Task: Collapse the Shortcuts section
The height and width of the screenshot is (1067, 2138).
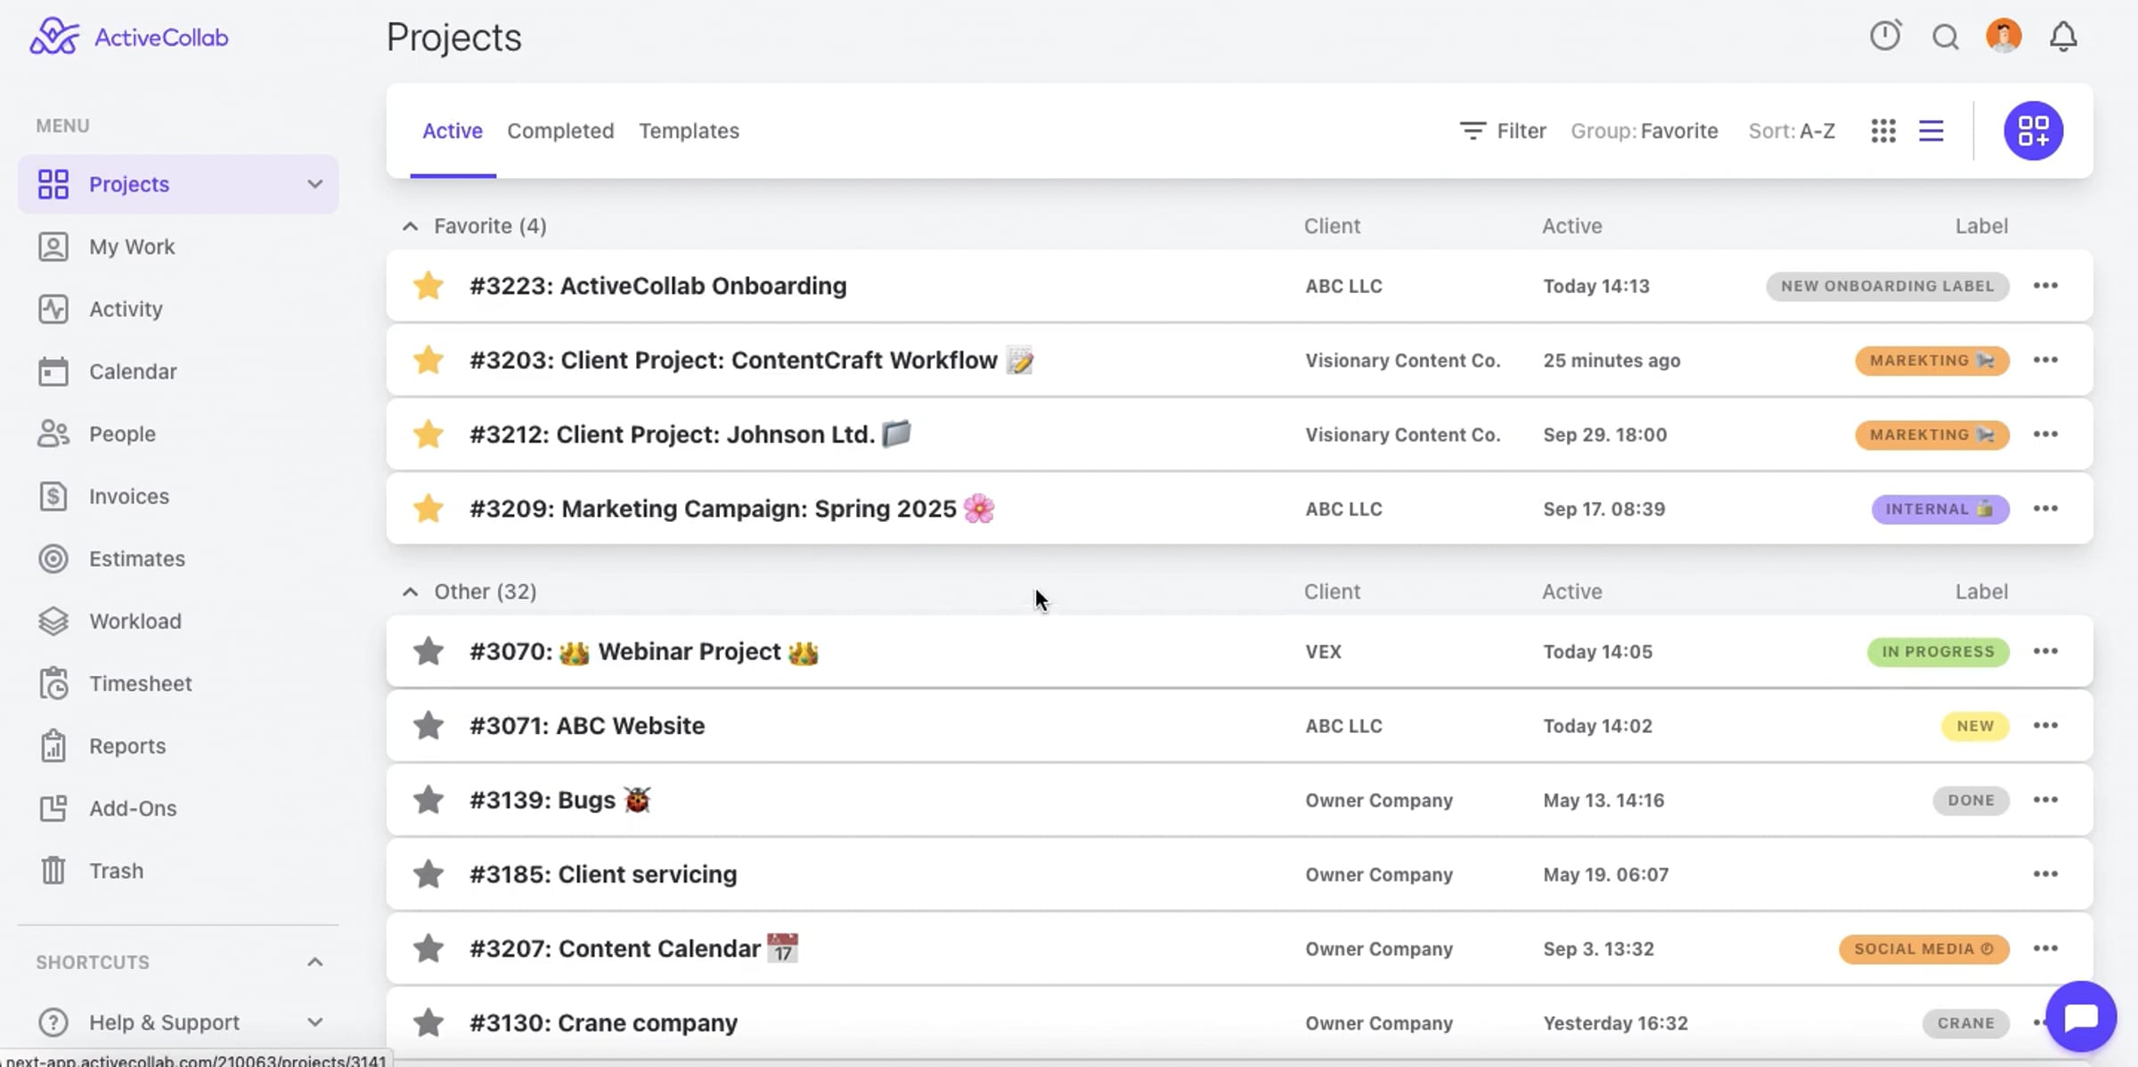Action: (314, 962)
